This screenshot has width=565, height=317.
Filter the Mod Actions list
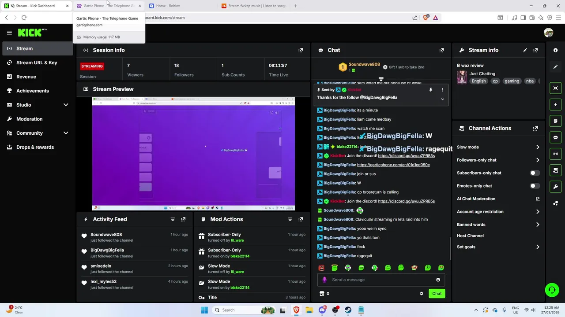[290, 219]
